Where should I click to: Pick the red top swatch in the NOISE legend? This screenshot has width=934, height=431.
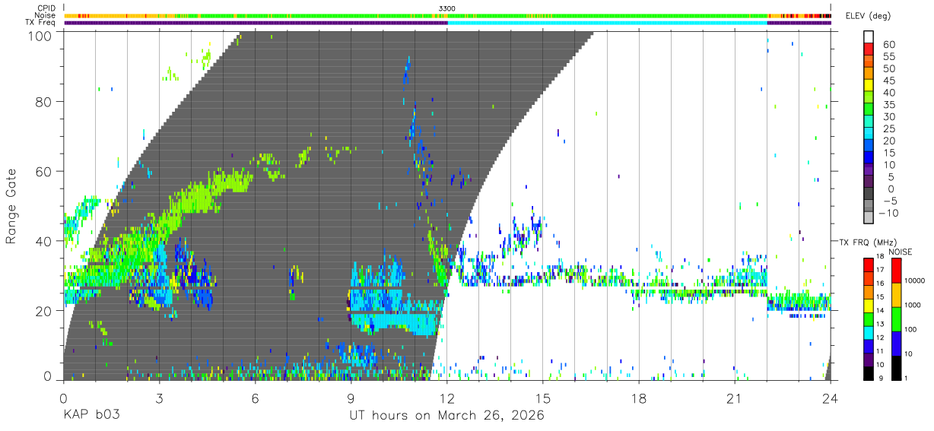click(896, 270)
